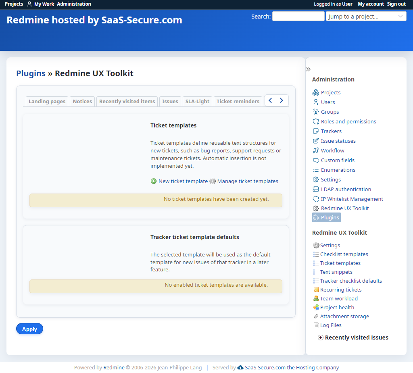Focus the Search input field
The width and height of the screenshot is (413, 373).
click(x=298, y=17)
